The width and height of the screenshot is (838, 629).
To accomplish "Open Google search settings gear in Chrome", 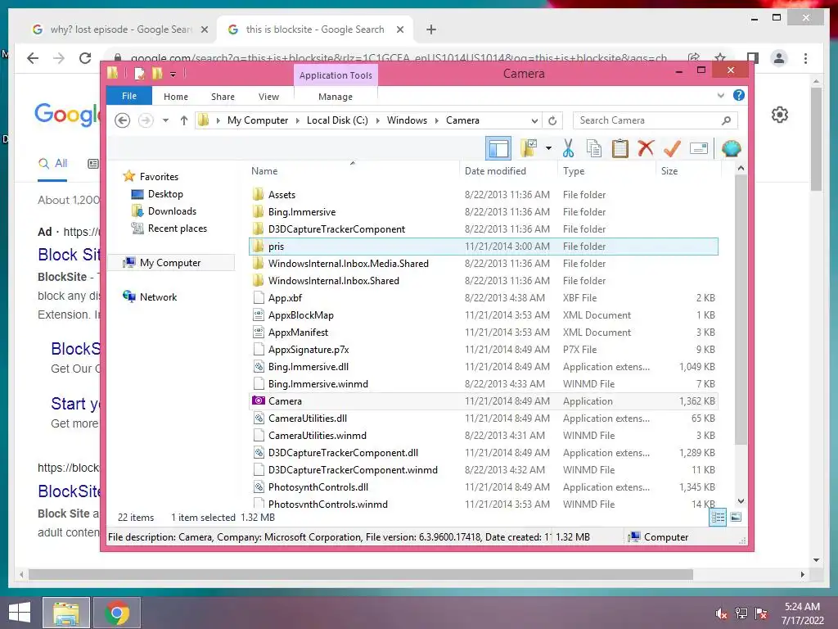I will point(780,115).
